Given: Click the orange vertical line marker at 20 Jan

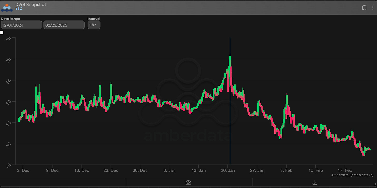Looking at the screenshot, I should tap(230, 101).
